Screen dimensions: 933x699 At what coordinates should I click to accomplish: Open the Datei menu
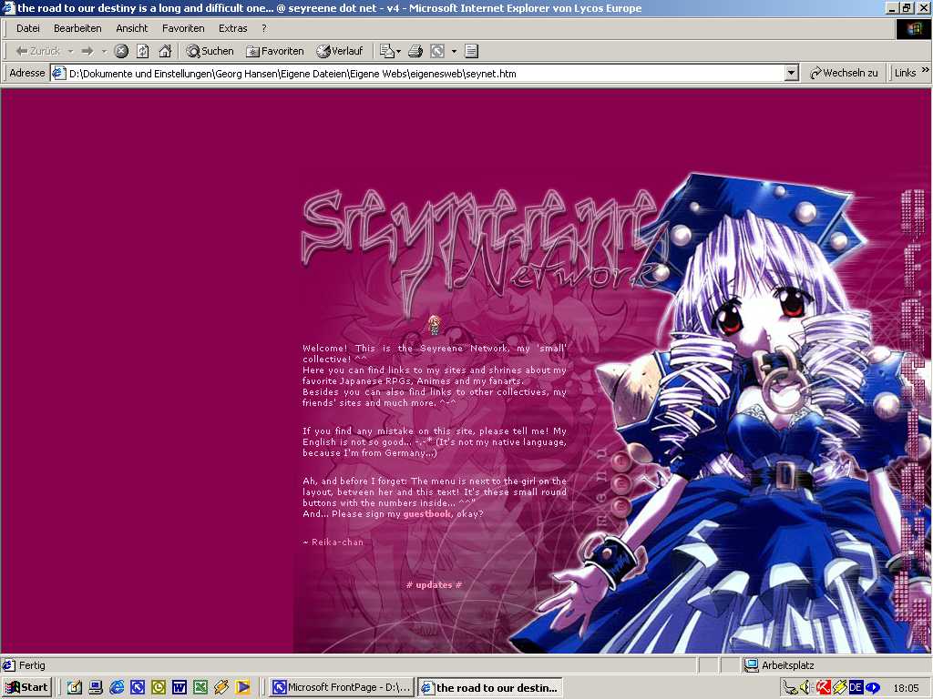28,28
